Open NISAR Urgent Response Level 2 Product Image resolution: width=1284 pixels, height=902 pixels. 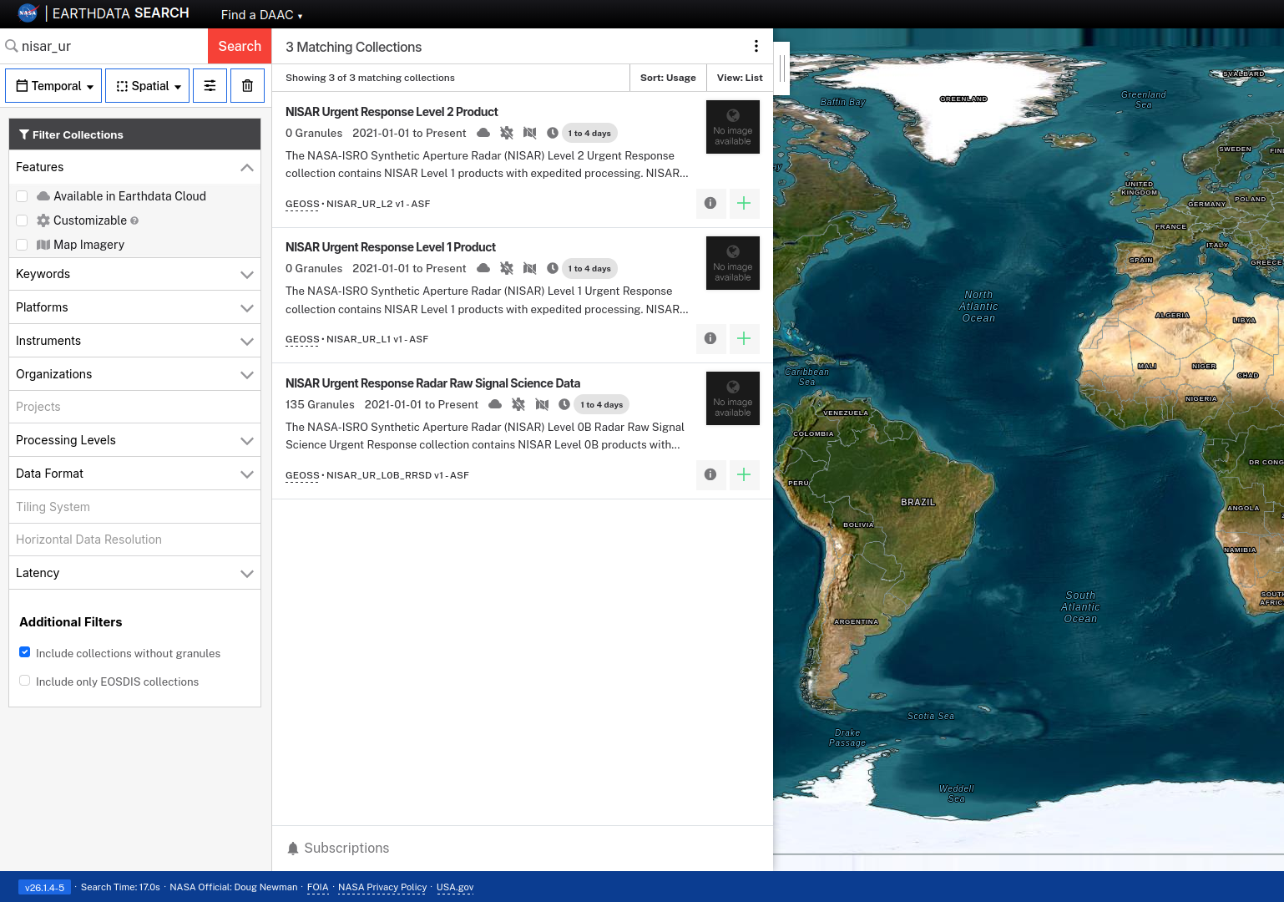tap(392, 112)
